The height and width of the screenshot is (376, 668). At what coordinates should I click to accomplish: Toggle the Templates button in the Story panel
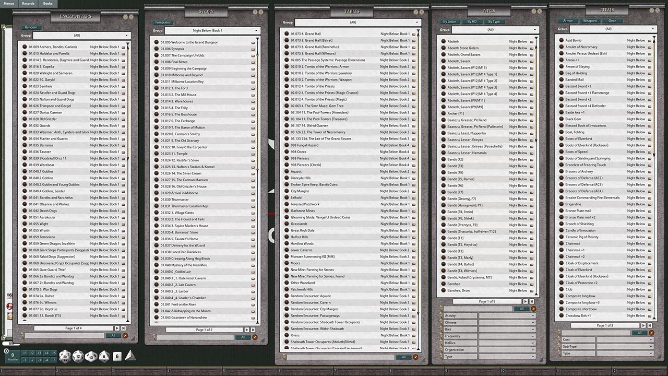[163, 22]
